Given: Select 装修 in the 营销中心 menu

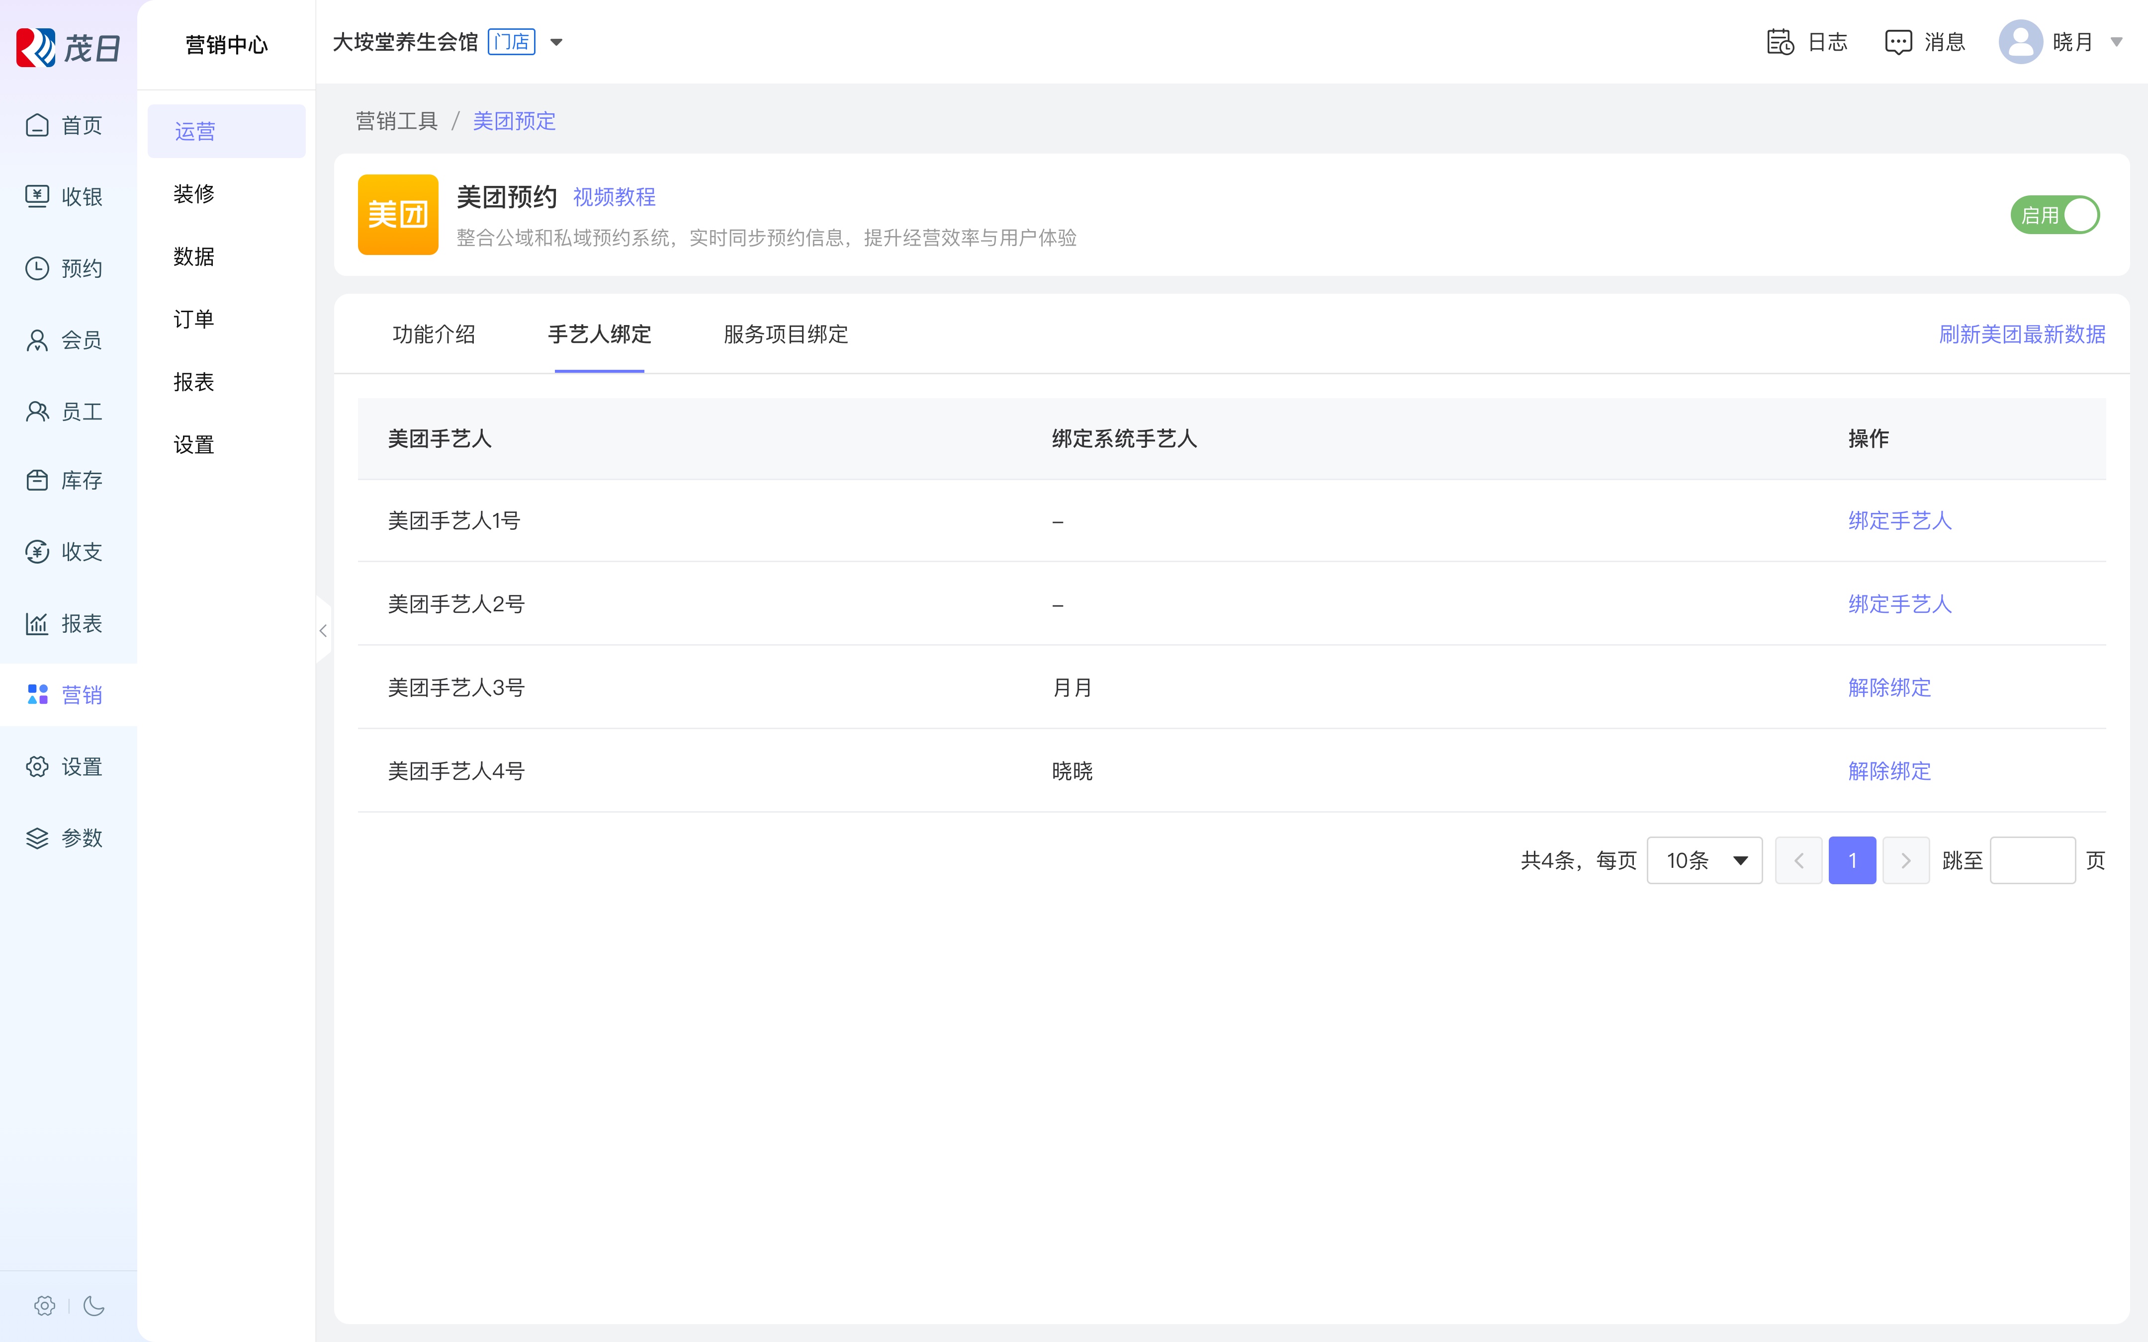Looking at the screenshot, I should [194, 193].
